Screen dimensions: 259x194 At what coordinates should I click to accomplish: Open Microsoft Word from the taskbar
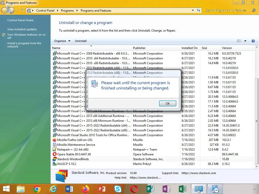click(69, 189)
